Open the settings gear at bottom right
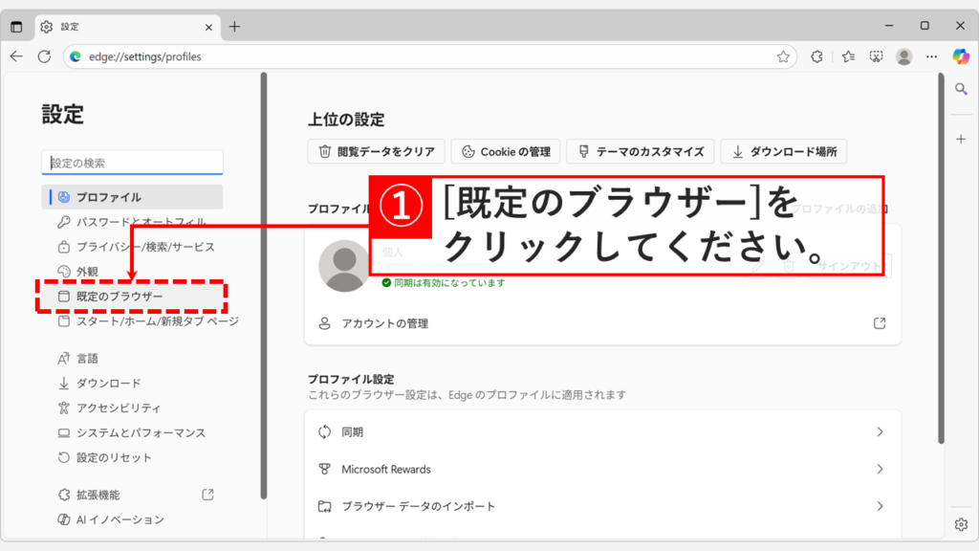Viewport: 979px width, 551px height. pos(960,523)
